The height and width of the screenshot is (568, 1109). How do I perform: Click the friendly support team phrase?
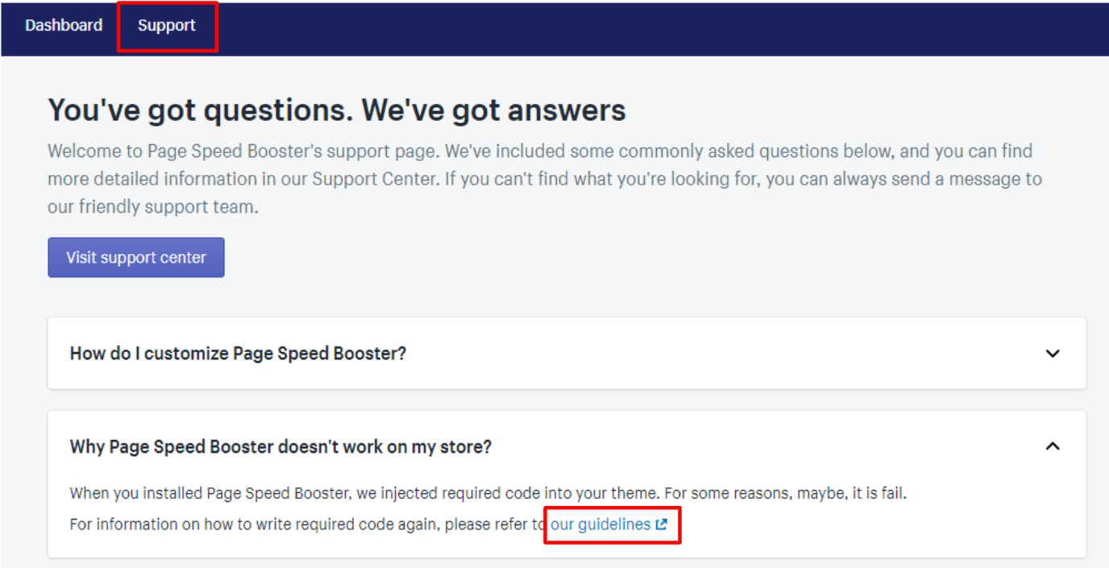click(168, 207)
